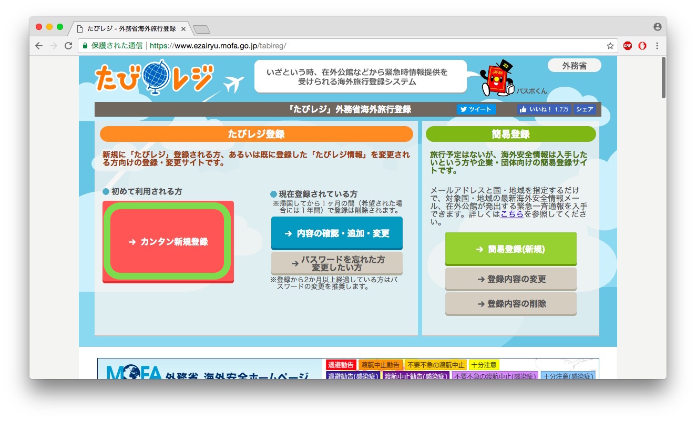The height and width of the screenshot is (421, 696).
Task: Click the 簡易登録 green header
Action: tap(511, 134)
